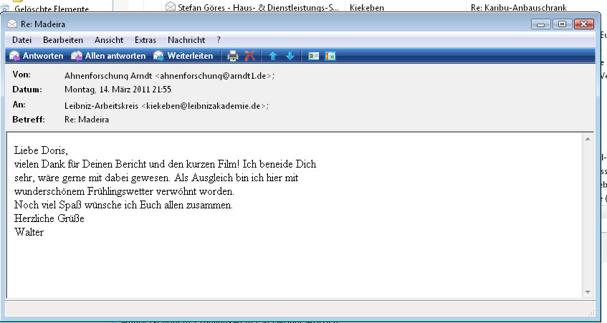607x323 pixels.
Task: Select Gelöschte Elemente folder in background
Action: [x=52, y=9]
